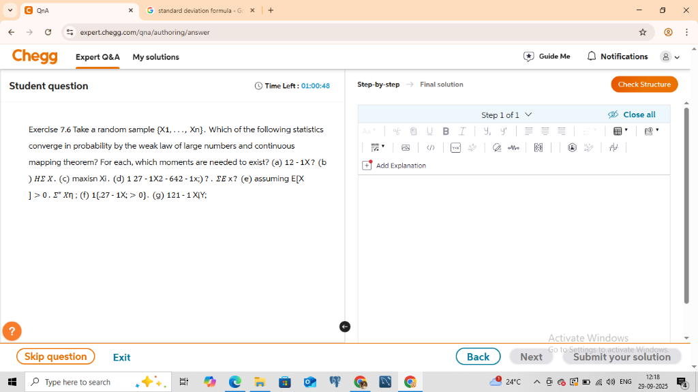The image size is (698, 392).
Task: Reload the current page
Action: pyautogui.click(x=48, y=32)
